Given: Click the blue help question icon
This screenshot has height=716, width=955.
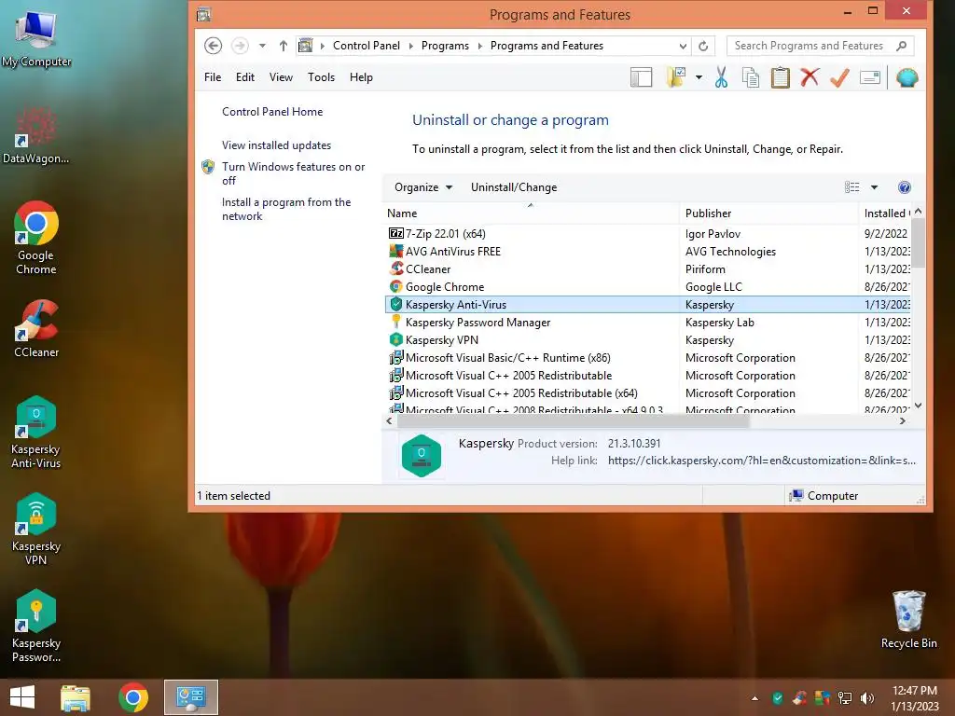Looking at the screenshot, I should tap(905, 187).
